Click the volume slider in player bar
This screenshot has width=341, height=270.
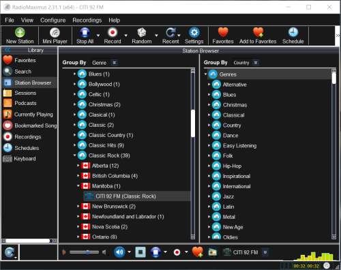pos(85,252)
